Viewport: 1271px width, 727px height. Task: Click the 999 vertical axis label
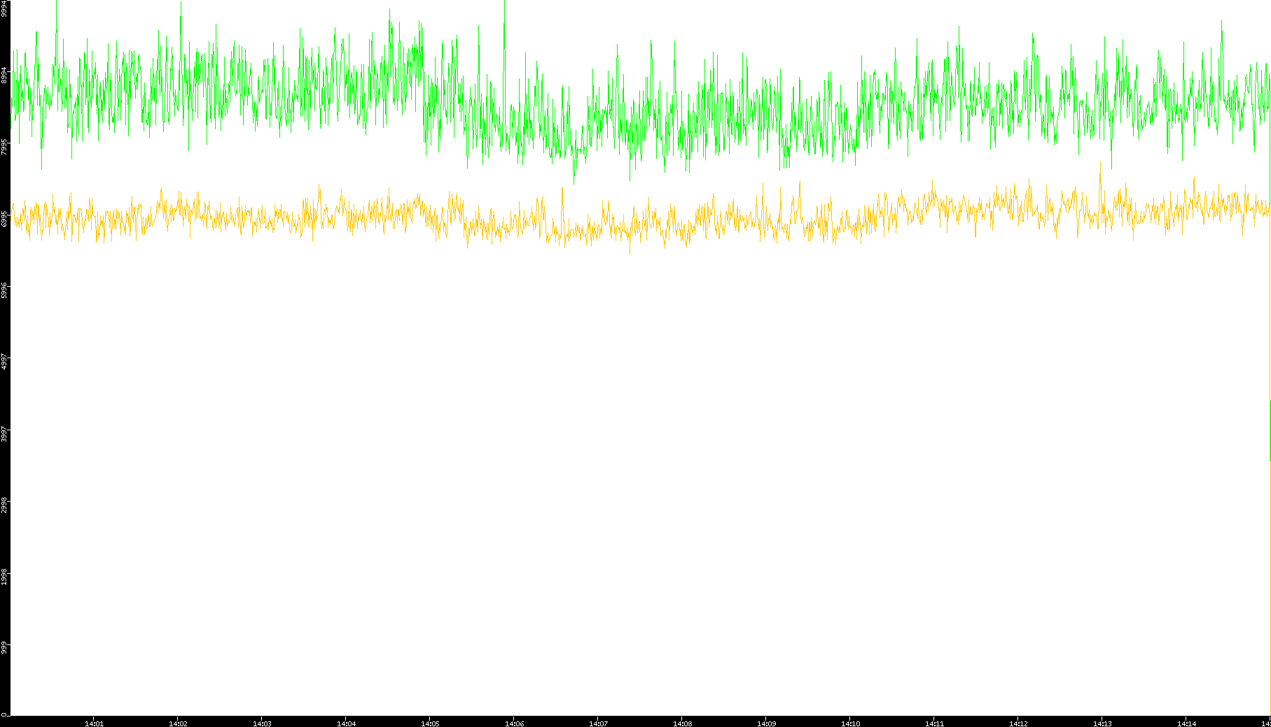click(x=5, y=648)
